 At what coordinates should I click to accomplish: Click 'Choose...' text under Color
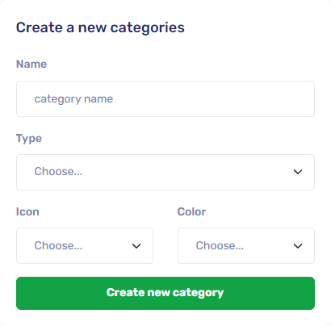(x=220, y=245)
